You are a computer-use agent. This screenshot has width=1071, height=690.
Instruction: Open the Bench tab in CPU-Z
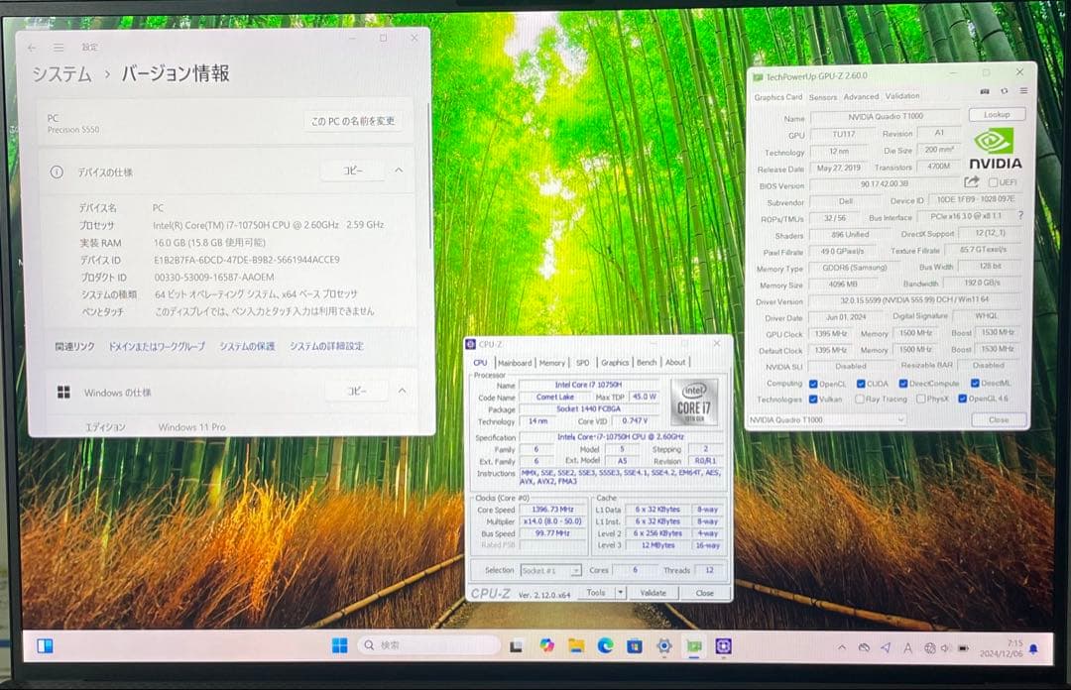(x=647, y=362)
